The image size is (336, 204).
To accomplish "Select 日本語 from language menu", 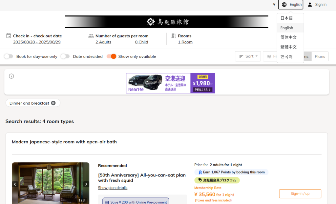I will pos(290,18).
